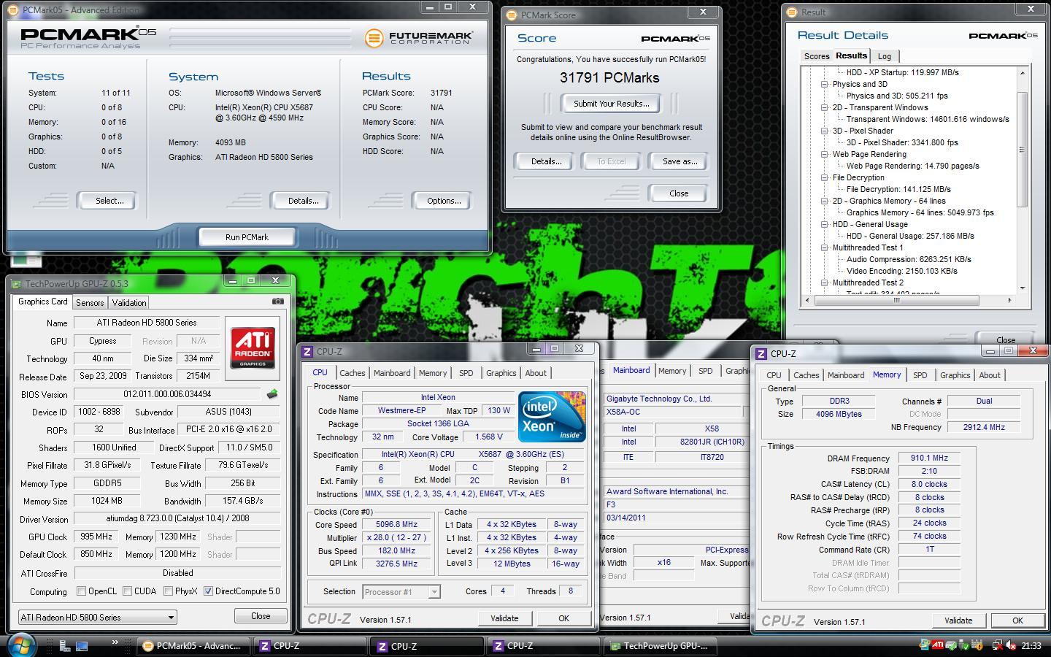Click Details... in the PCMark Score window
1051x657 pixels.
(546, 161)
